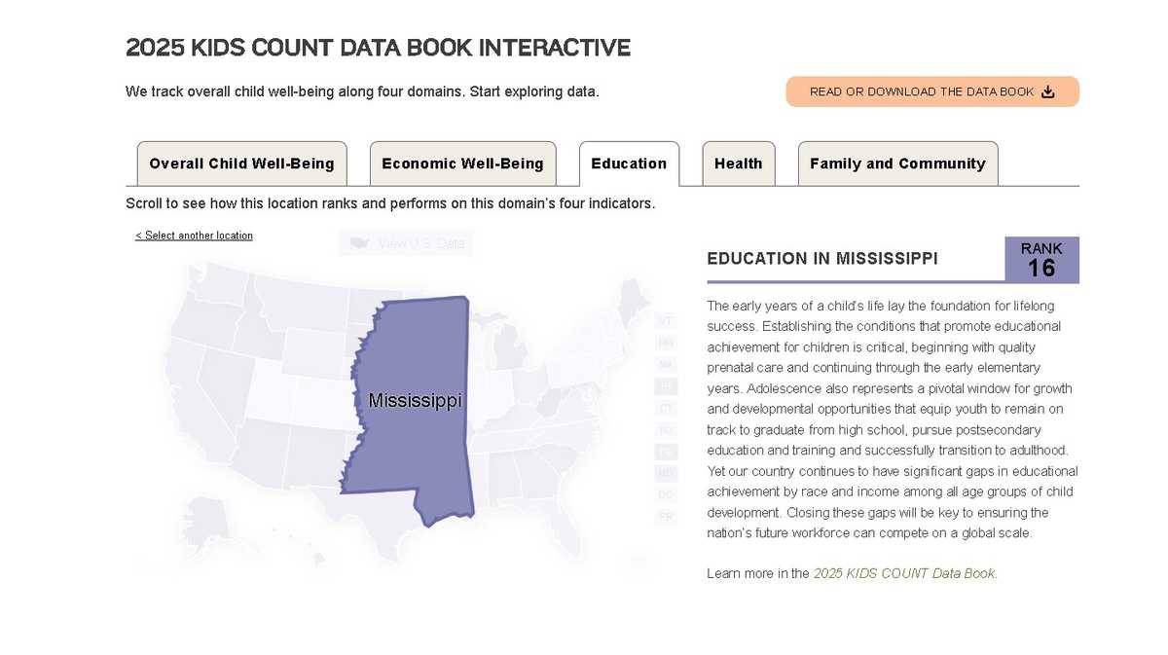Click the Rank 16 badge
This screenshot has height=655, width=1168.
click(x=1040, y=260)
